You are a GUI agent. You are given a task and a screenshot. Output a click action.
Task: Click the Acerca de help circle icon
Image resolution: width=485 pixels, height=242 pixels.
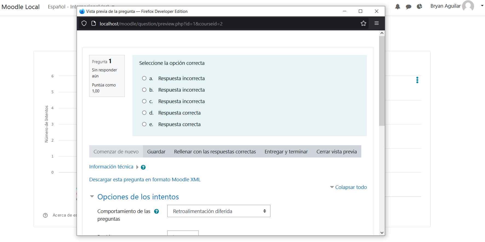(x=45, y=215)
